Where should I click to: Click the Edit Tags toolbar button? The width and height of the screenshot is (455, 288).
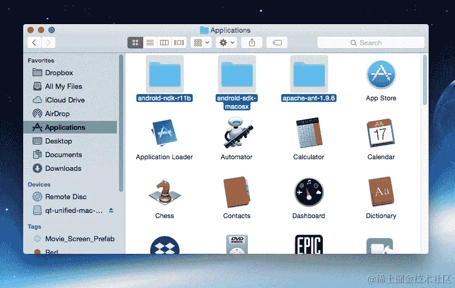click(x=277, y=43)
